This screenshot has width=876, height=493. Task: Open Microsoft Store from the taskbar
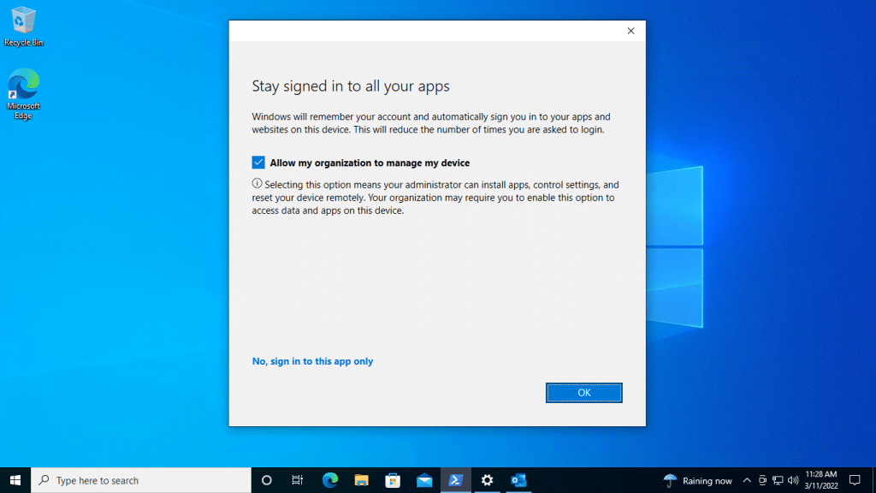click(x=393, y=480)
